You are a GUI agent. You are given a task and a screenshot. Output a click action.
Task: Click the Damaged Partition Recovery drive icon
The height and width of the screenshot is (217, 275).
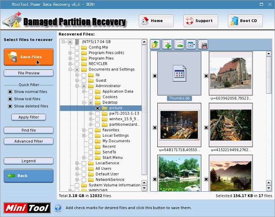tap(12, 19)
